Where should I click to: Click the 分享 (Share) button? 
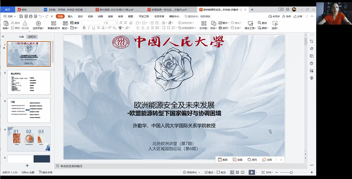click(x=298, y=16)
